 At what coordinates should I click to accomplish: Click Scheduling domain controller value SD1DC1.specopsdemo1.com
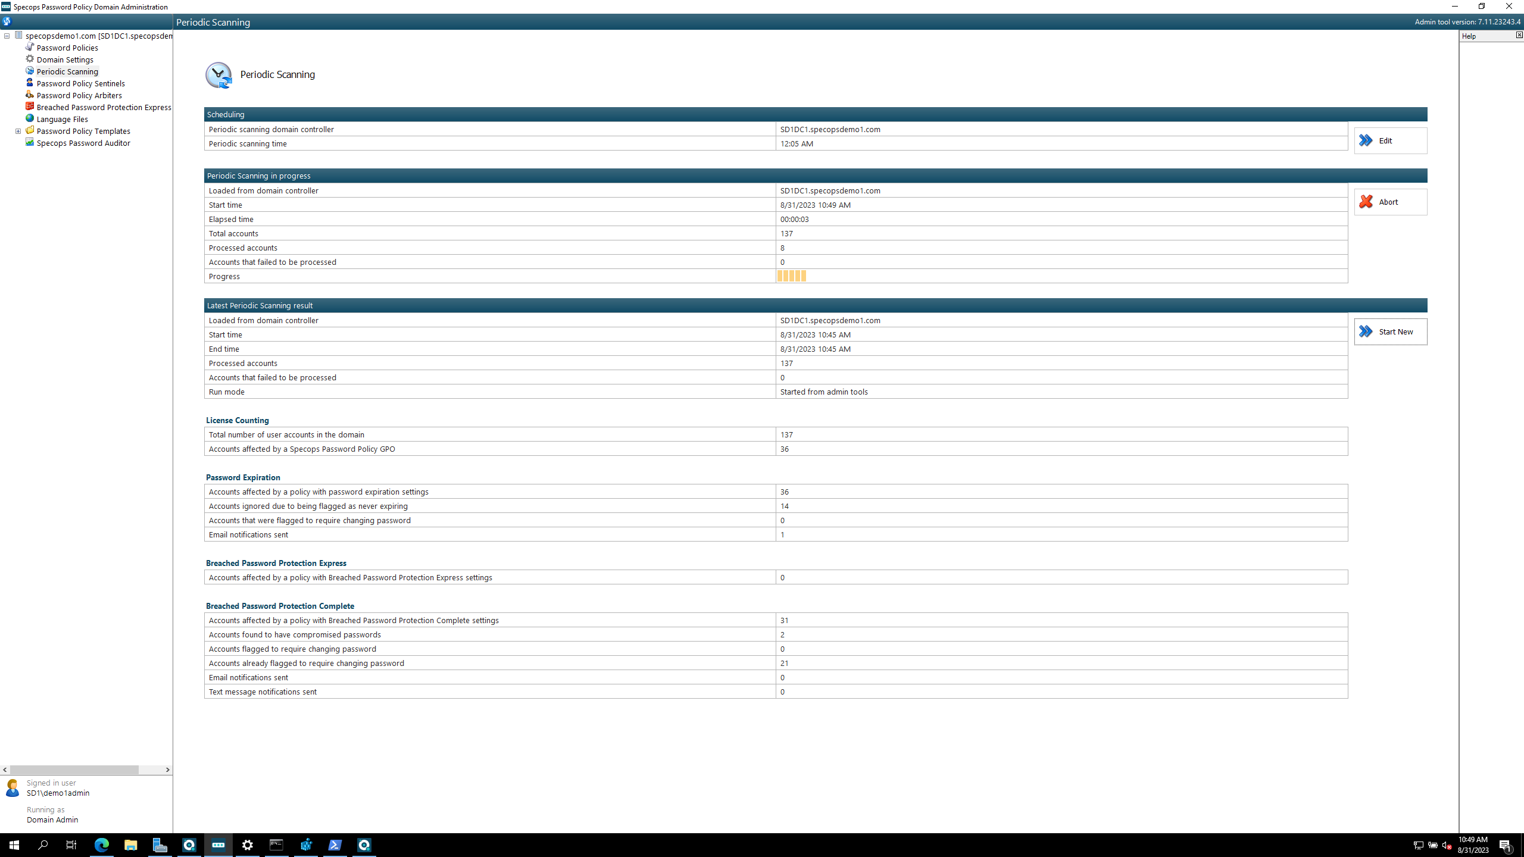click(x=830, y=129)
